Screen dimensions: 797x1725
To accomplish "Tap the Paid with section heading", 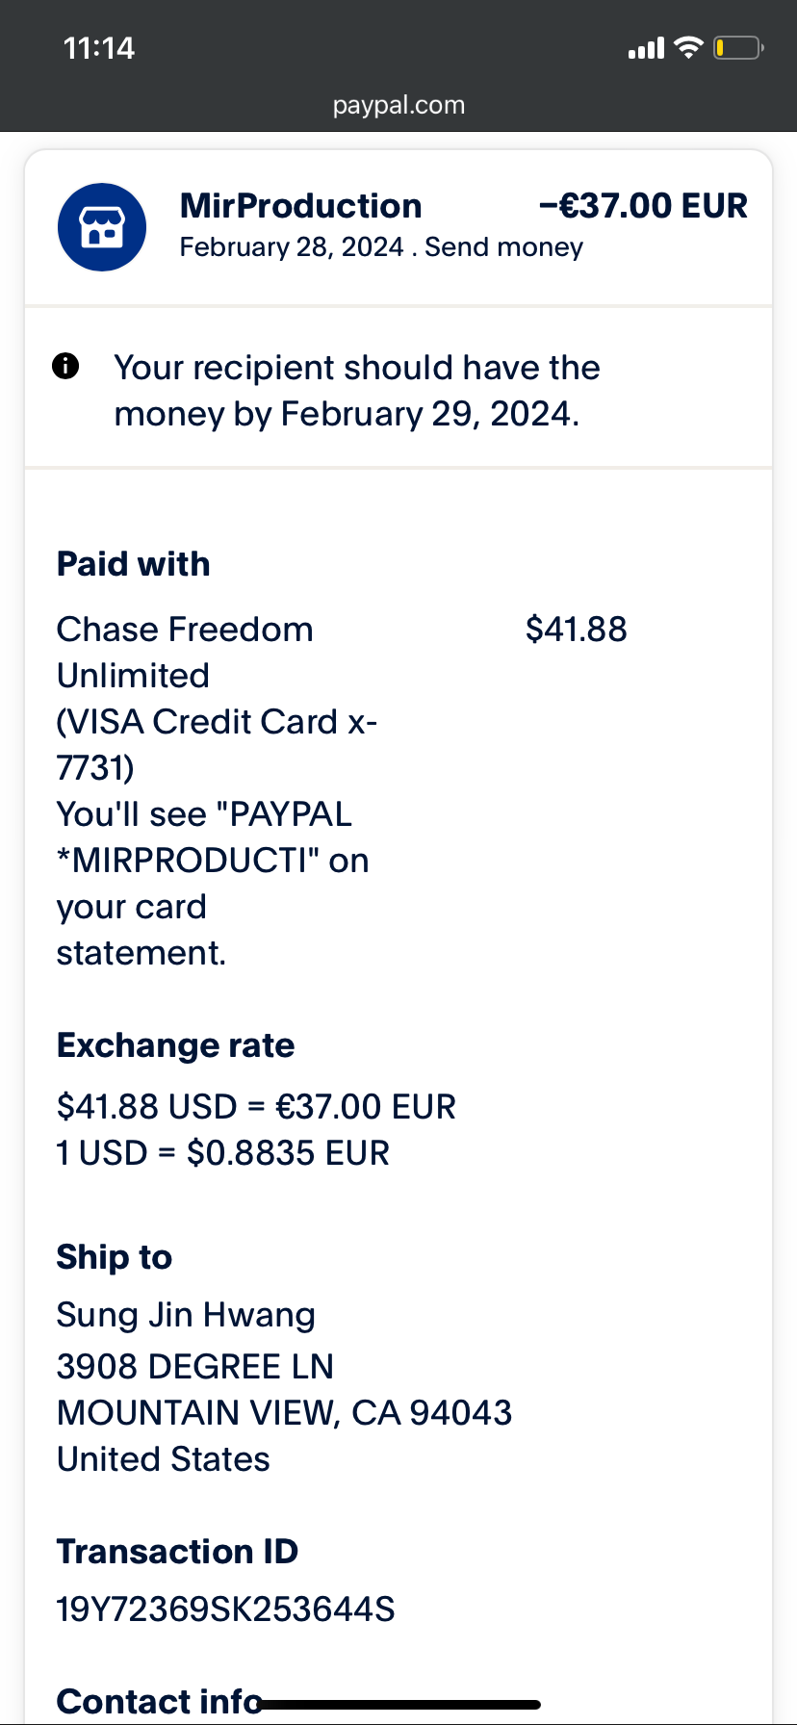I will point(133,564).
